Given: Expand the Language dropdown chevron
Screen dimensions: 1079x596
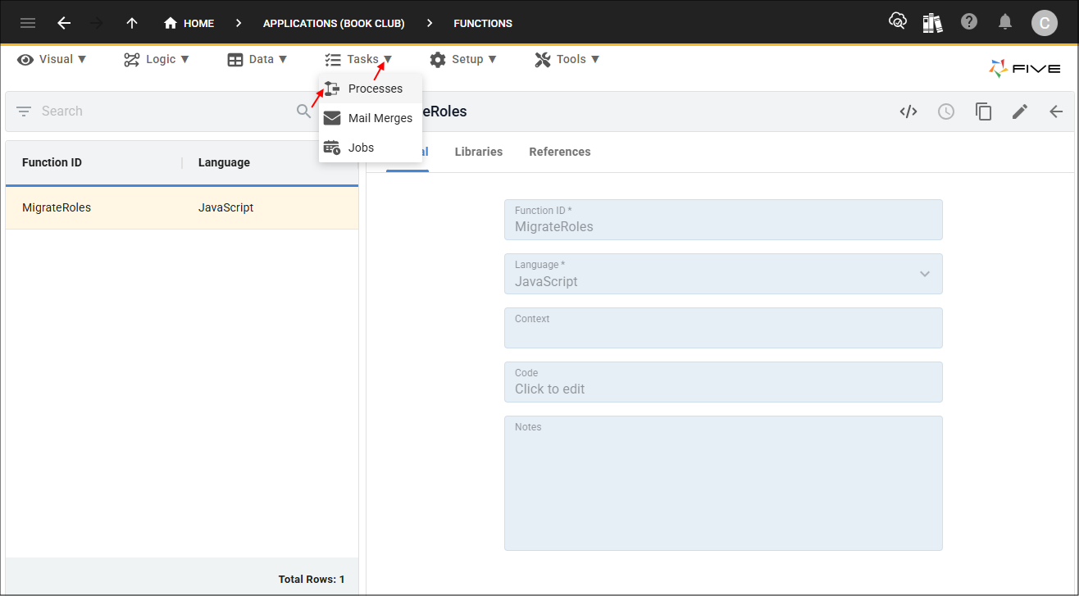Looking at the screenshot, I should click(x=925, y=274).
